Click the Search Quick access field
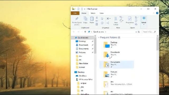Screen dimensions: 169x95 (149, 32)
